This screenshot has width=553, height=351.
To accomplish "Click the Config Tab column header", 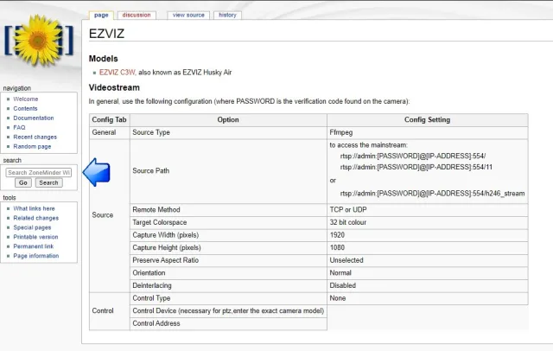I will tap(110, 120).
